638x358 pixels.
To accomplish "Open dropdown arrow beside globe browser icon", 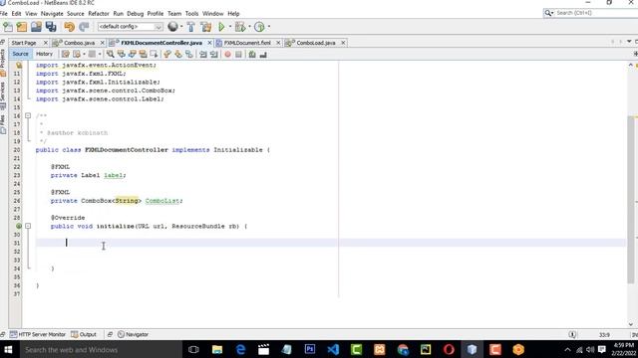I will (x=181, y=27).
